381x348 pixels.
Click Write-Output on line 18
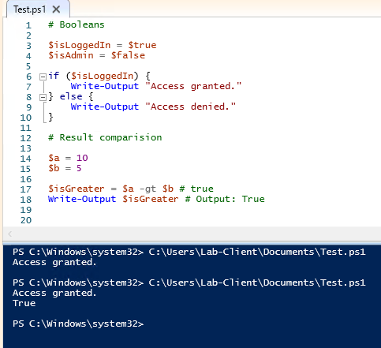coord(82,199)
